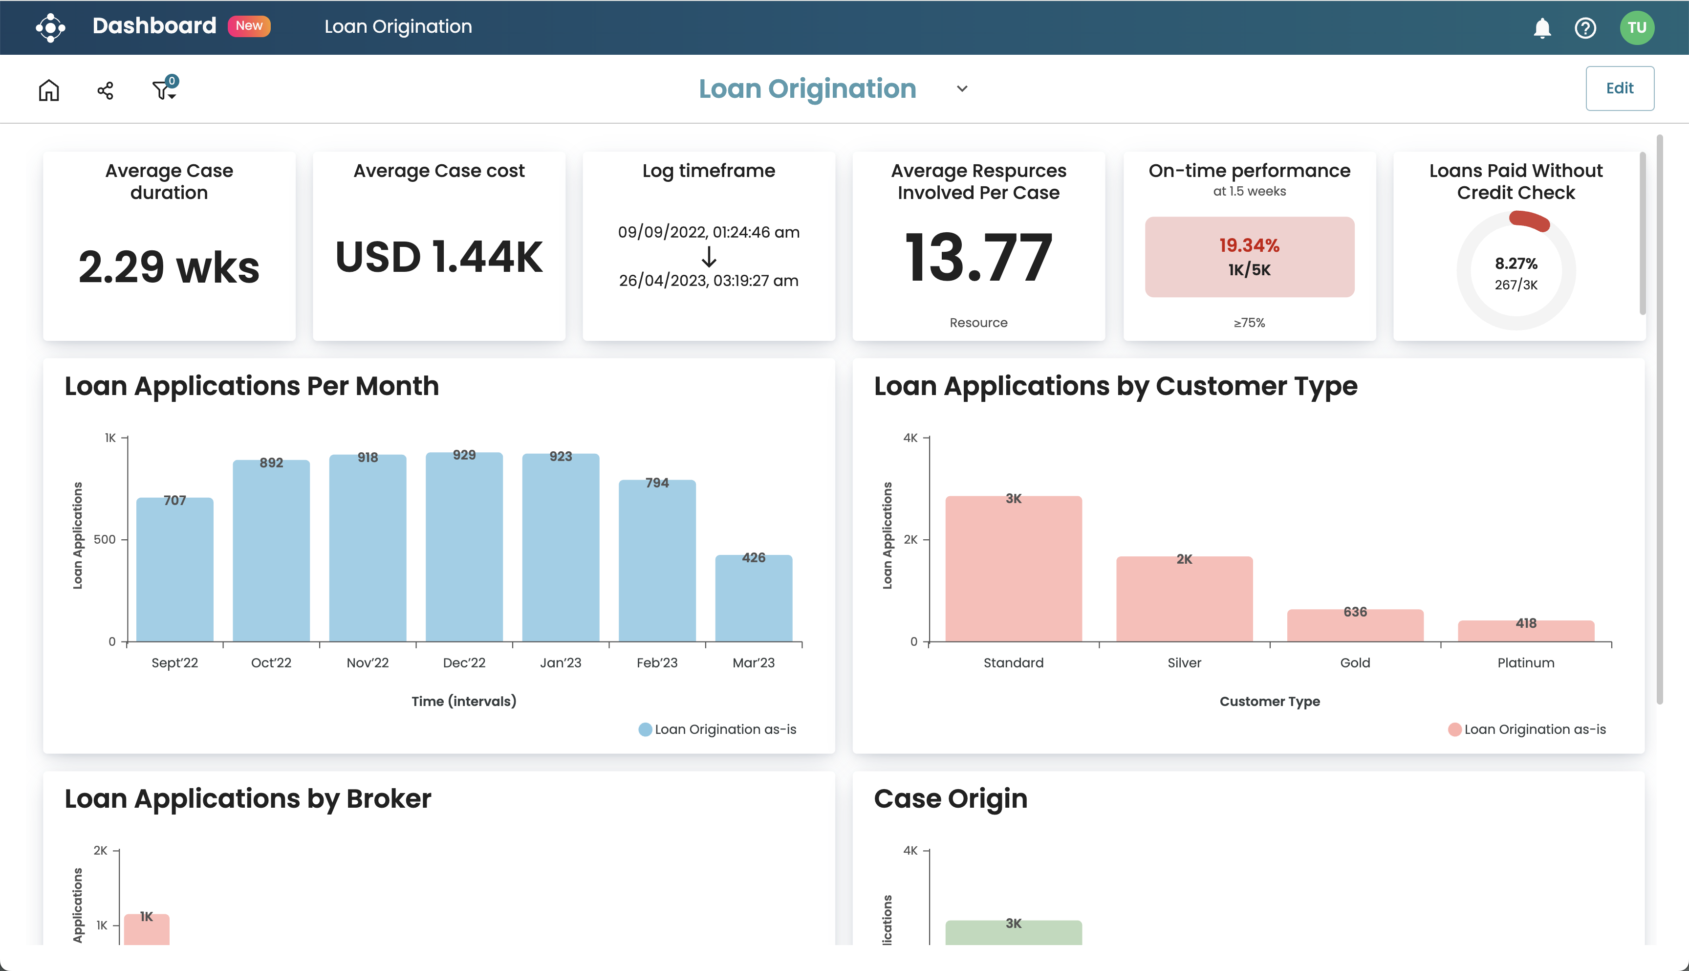Select the Dashboard header item
Screen dimensions: 1689x971
[154, 26]
